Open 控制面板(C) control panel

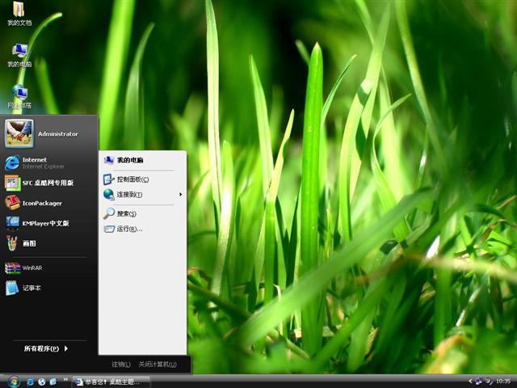[x=142, y=179]
